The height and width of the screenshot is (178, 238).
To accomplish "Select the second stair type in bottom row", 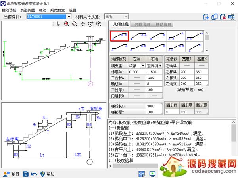I will (138, 47).
